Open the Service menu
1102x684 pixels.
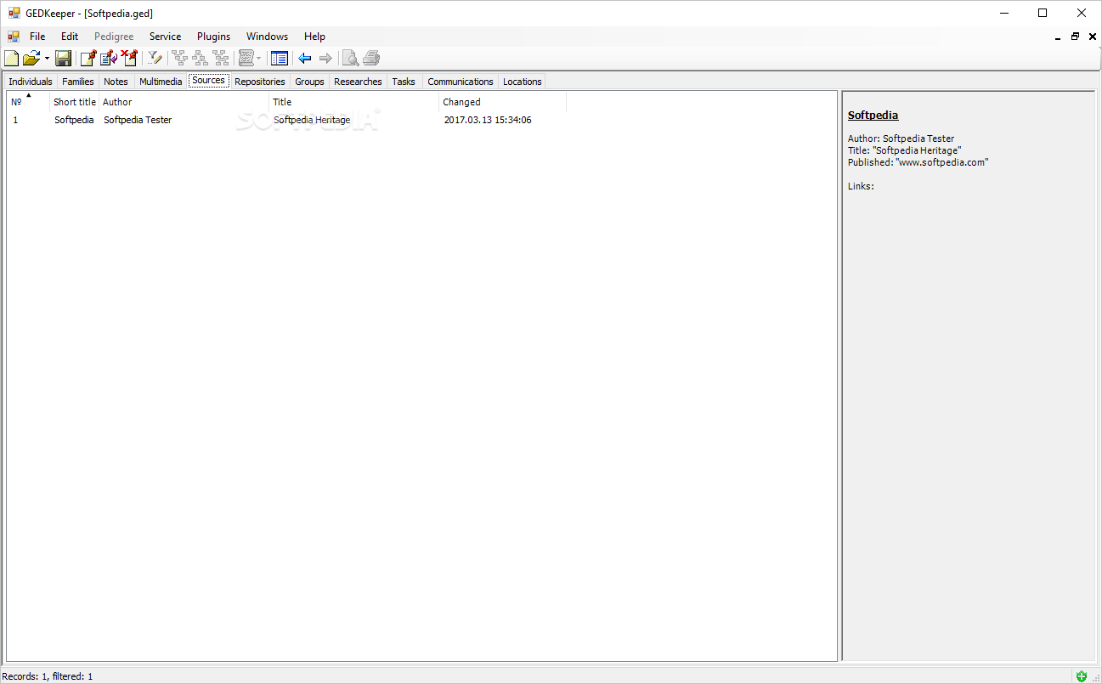click(x=165, y=37)
